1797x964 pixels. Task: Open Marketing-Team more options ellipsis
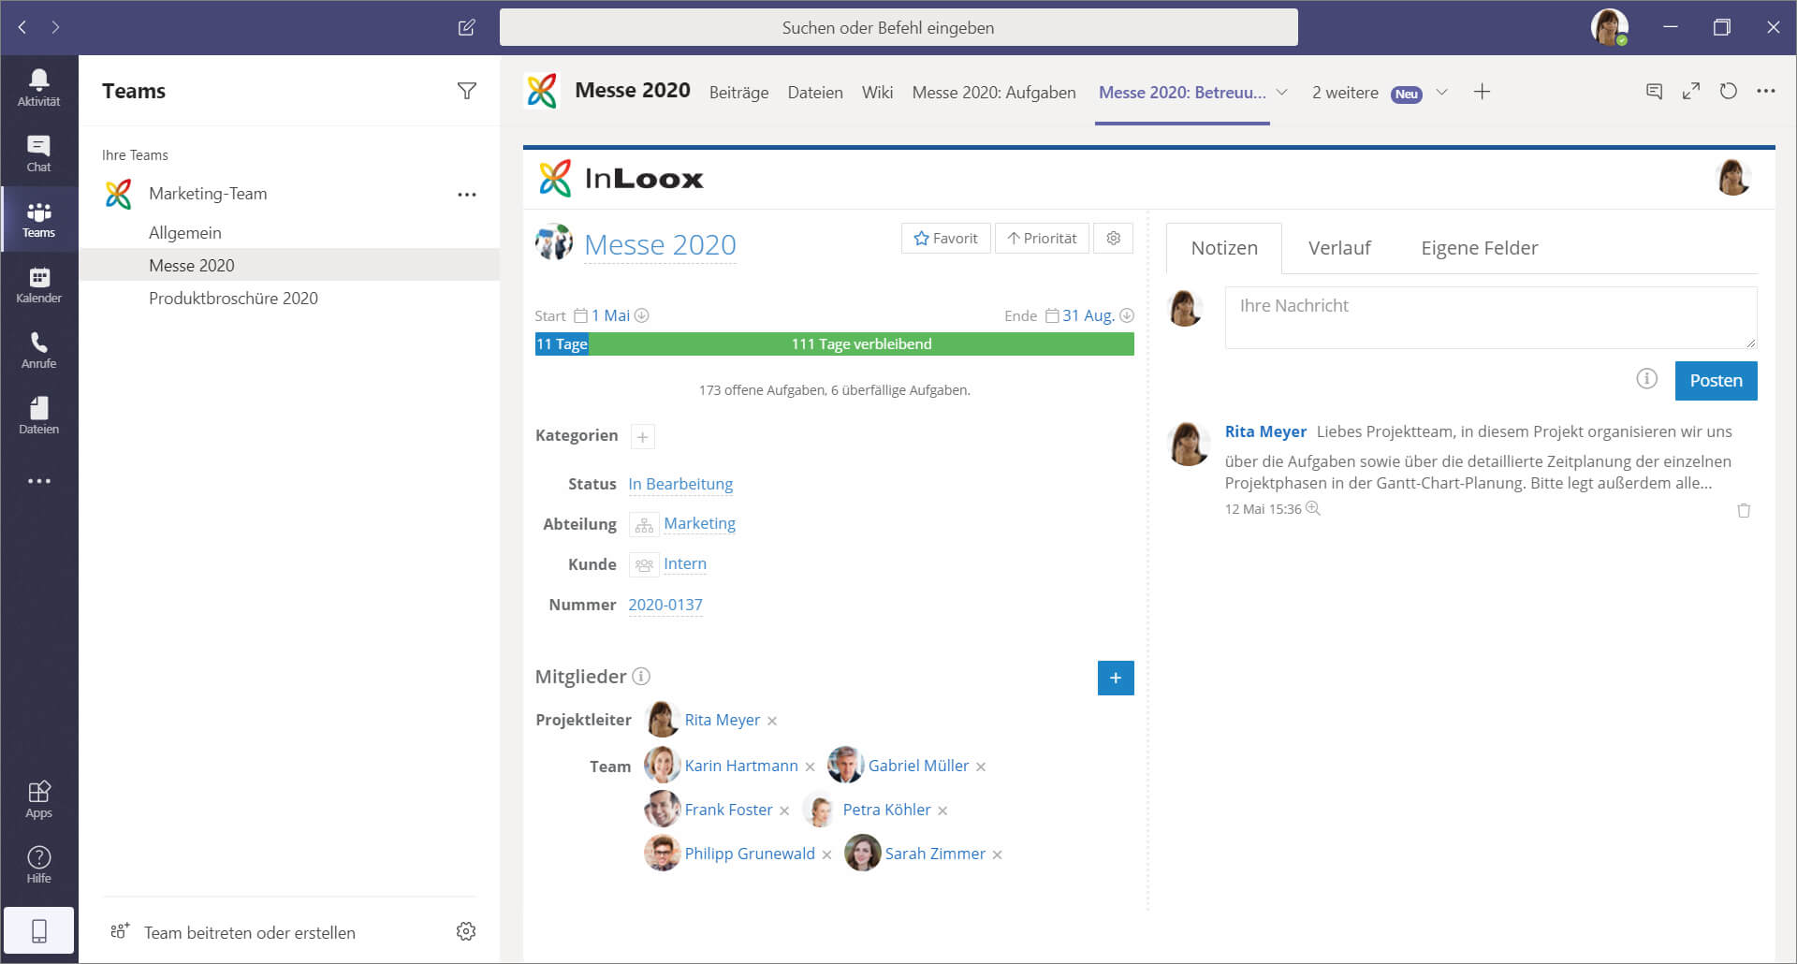[x=466, y=195]
